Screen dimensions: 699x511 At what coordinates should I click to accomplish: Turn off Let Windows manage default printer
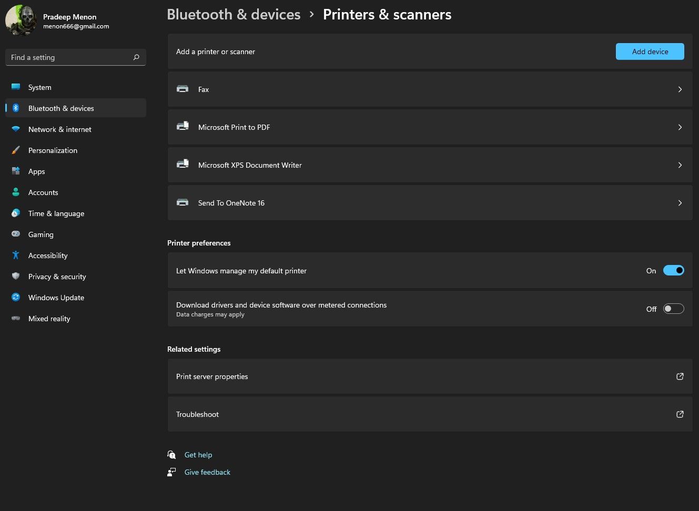tap(673, 271)
